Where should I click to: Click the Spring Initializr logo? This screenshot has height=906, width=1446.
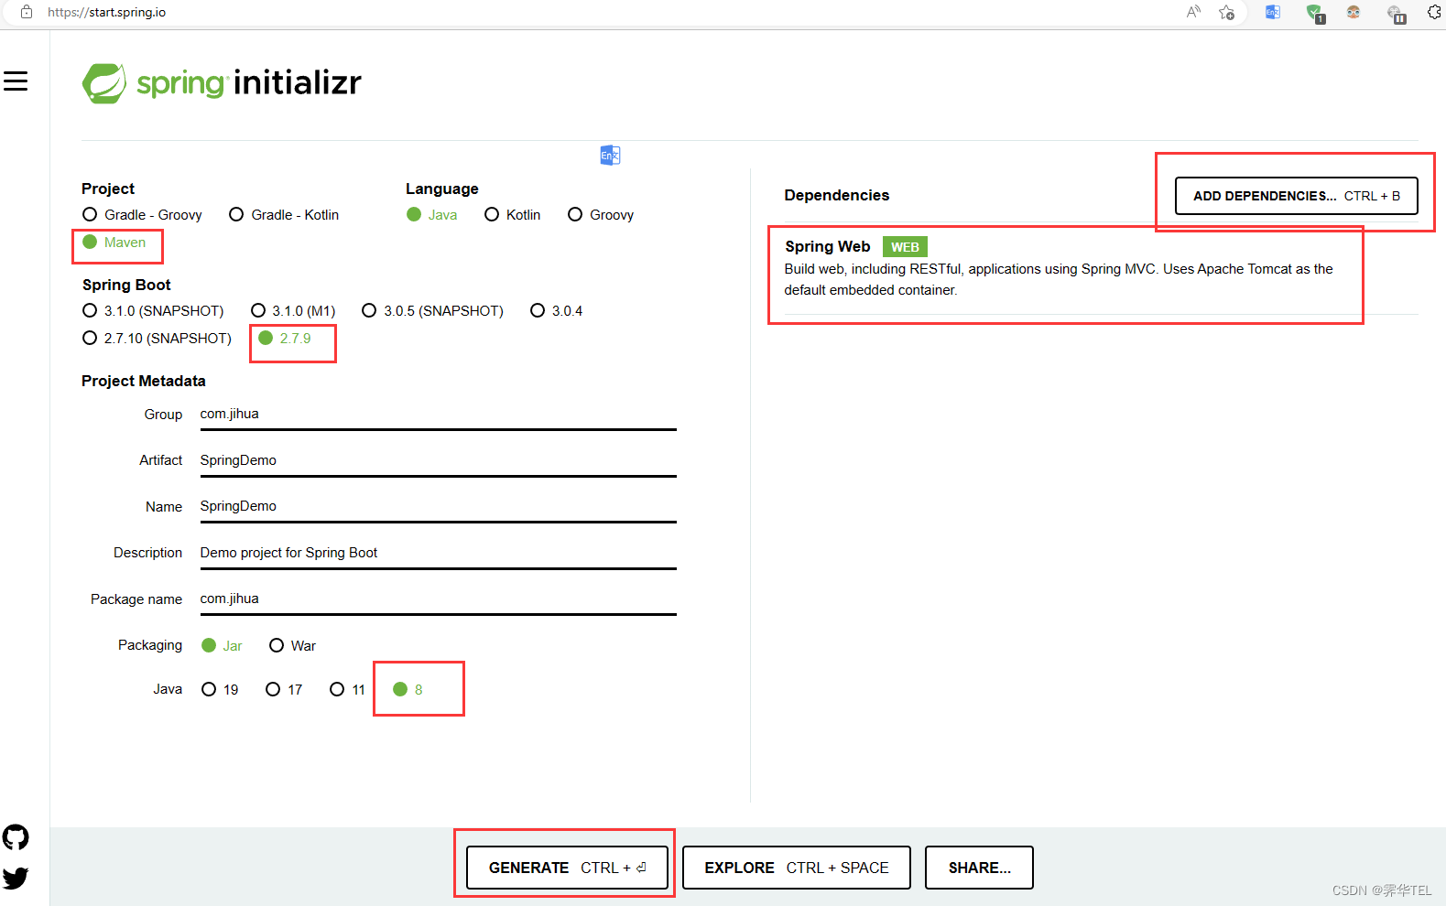point(222,83)
